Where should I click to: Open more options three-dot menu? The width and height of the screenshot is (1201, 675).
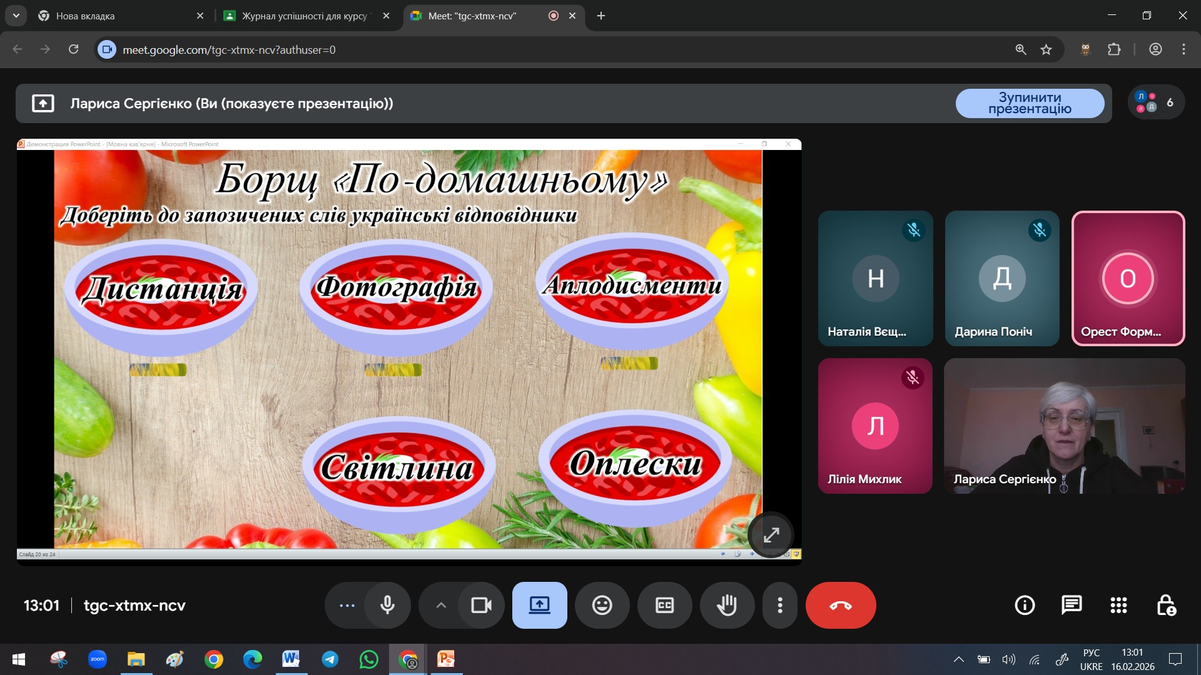779,605
